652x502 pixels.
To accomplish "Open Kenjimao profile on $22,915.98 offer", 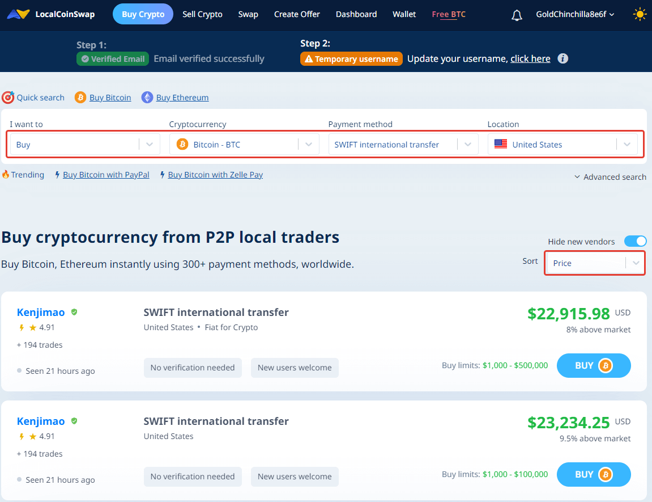I will click(x=41, y=312).
